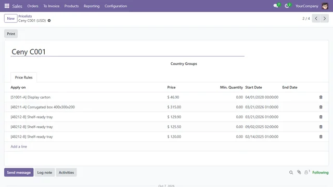Click the 2 / 4 record pager counter
This screenshot has height=187, width=333.
306,19
